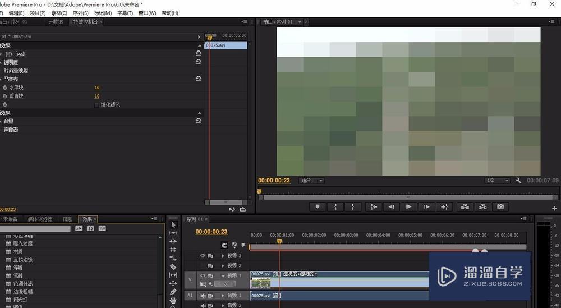This screenshot has height=308, width=561.
Task: Reset the 马赛克 mosaic effect
Action: (x=198, y=79)
